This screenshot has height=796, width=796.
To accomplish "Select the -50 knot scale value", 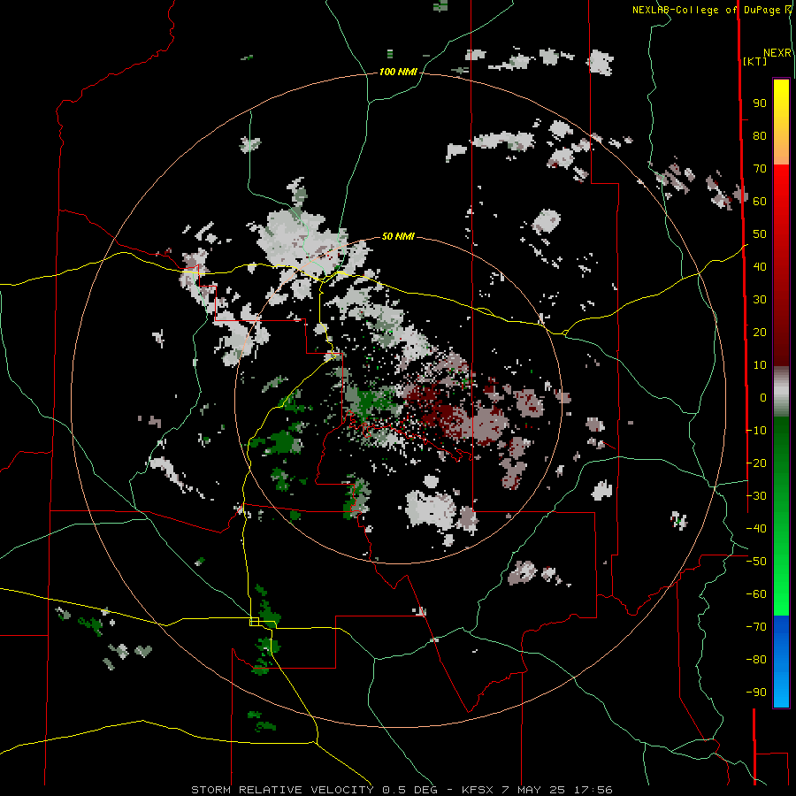I will (x=756, y=562).
